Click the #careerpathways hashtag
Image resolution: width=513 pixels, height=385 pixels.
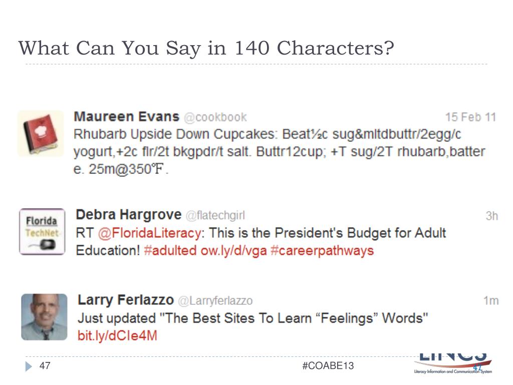tap(322, 251)
